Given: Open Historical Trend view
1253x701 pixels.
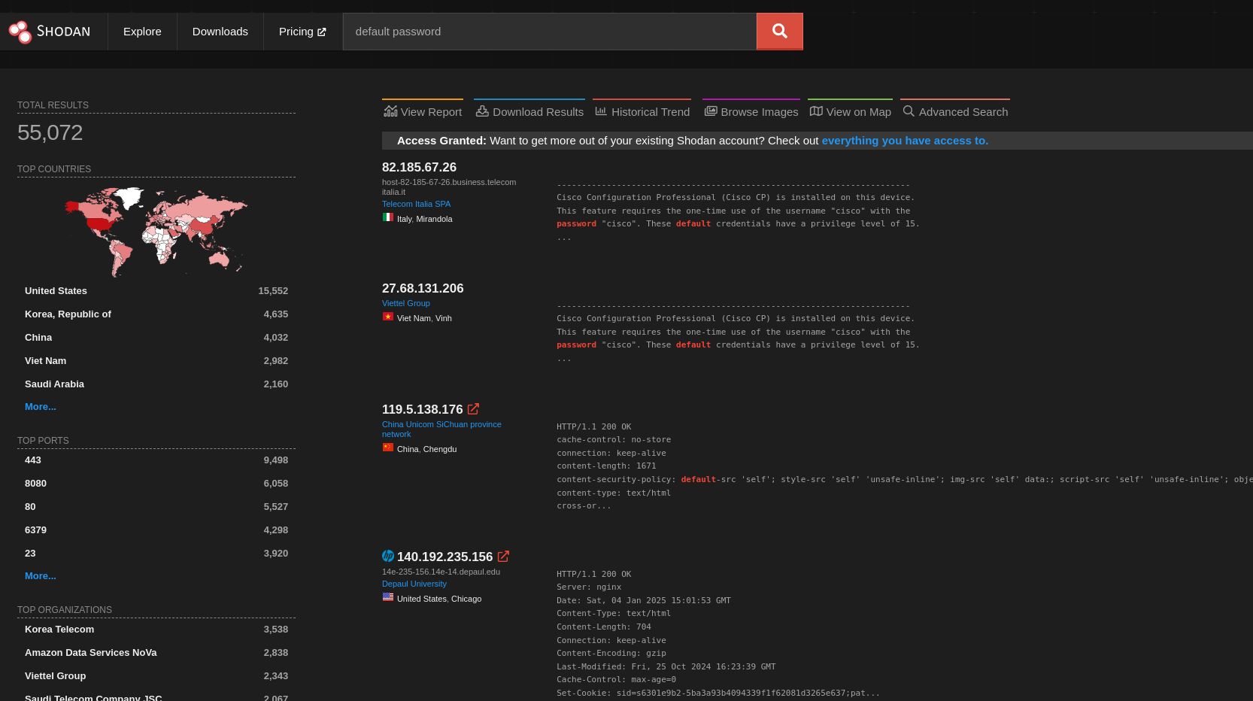Looking at the screenshot, I should 642,111.
